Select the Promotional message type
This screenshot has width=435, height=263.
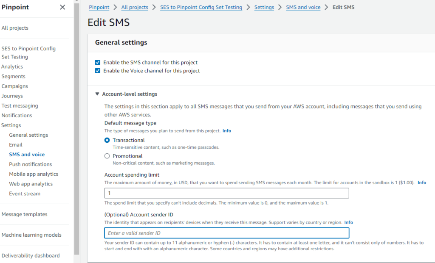point(107,156)
